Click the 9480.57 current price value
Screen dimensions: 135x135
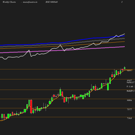pos(131,82)
